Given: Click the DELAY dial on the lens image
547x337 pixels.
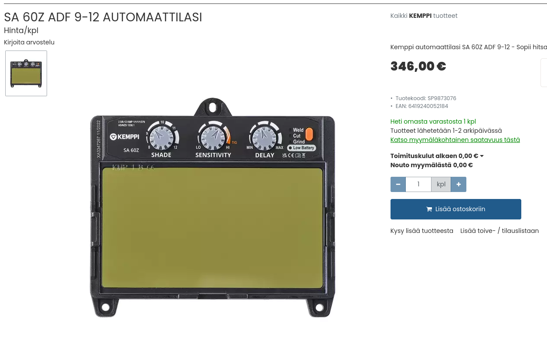Looking at the screenshot, I should 264,138.
